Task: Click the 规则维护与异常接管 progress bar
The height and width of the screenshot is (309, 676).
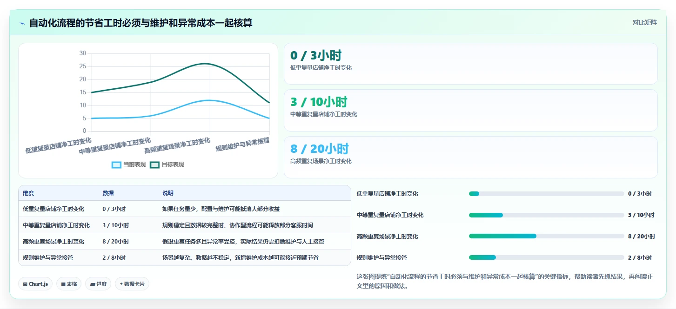Action: pyautogui.click(x=547, y=257)
